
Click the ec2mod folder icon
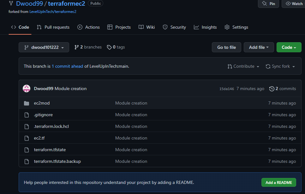coord(27,103)
